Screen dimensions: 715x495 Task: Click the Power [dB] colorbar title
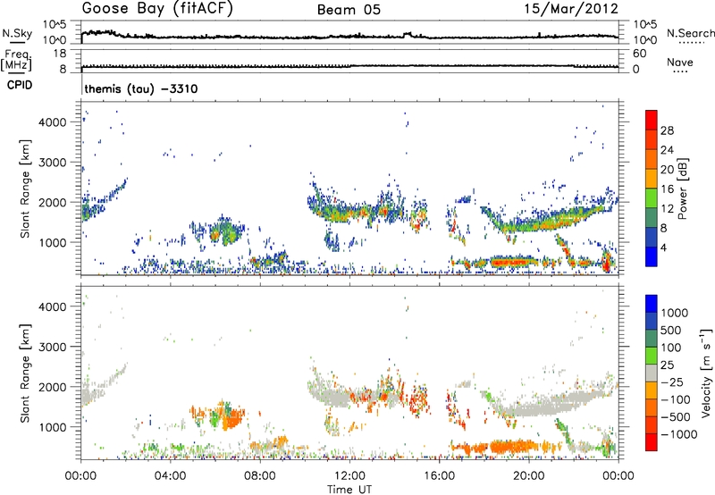coord(683,189)
